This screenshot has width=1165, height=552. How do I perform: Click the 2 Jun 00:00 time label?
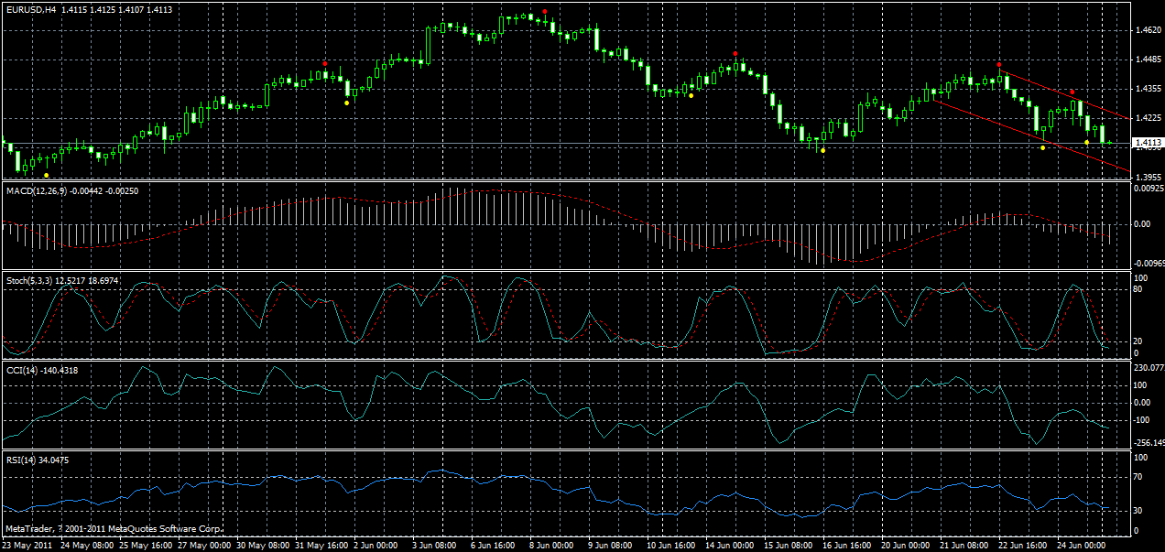378,545
